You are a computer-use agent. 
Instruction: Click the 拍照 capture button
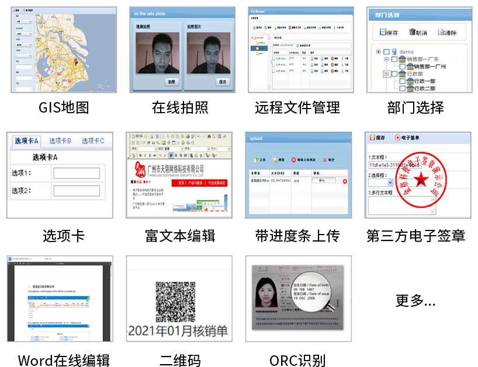[172, 82]
